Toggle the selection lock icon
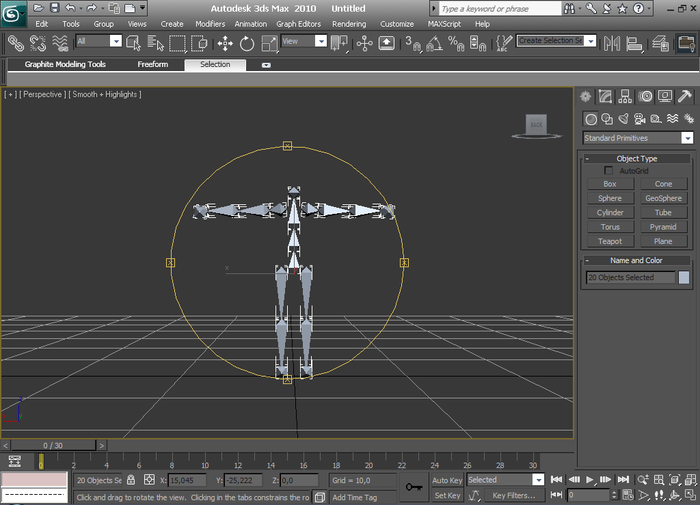The height and width of the screenshot is (505, 700). (131, 480)
